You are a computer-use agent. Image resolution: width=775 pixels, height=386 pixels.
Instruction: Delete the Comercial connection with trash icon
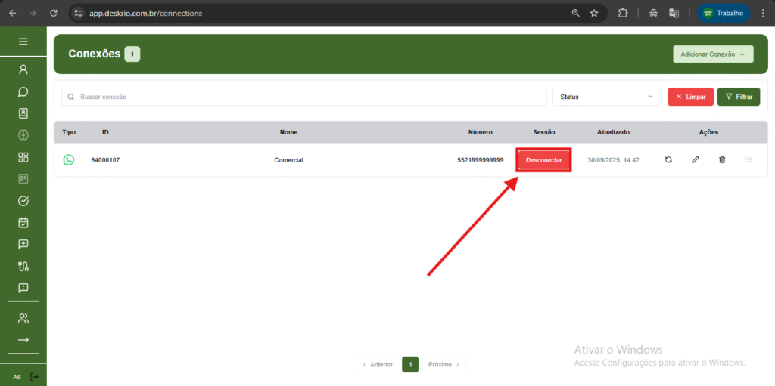[x=721, y=160]
